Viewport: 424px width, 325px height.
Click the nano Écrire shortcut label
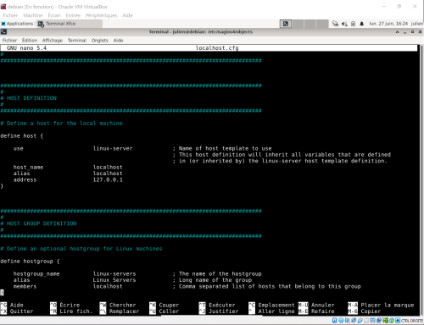pyautogui.click(x=70, y=305)
